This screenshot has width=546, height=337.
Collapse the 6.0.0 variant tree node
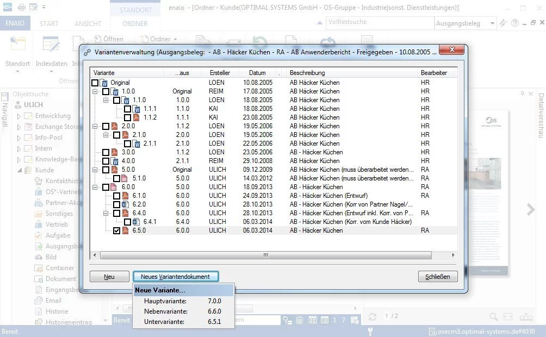click(x=95, y=187)
